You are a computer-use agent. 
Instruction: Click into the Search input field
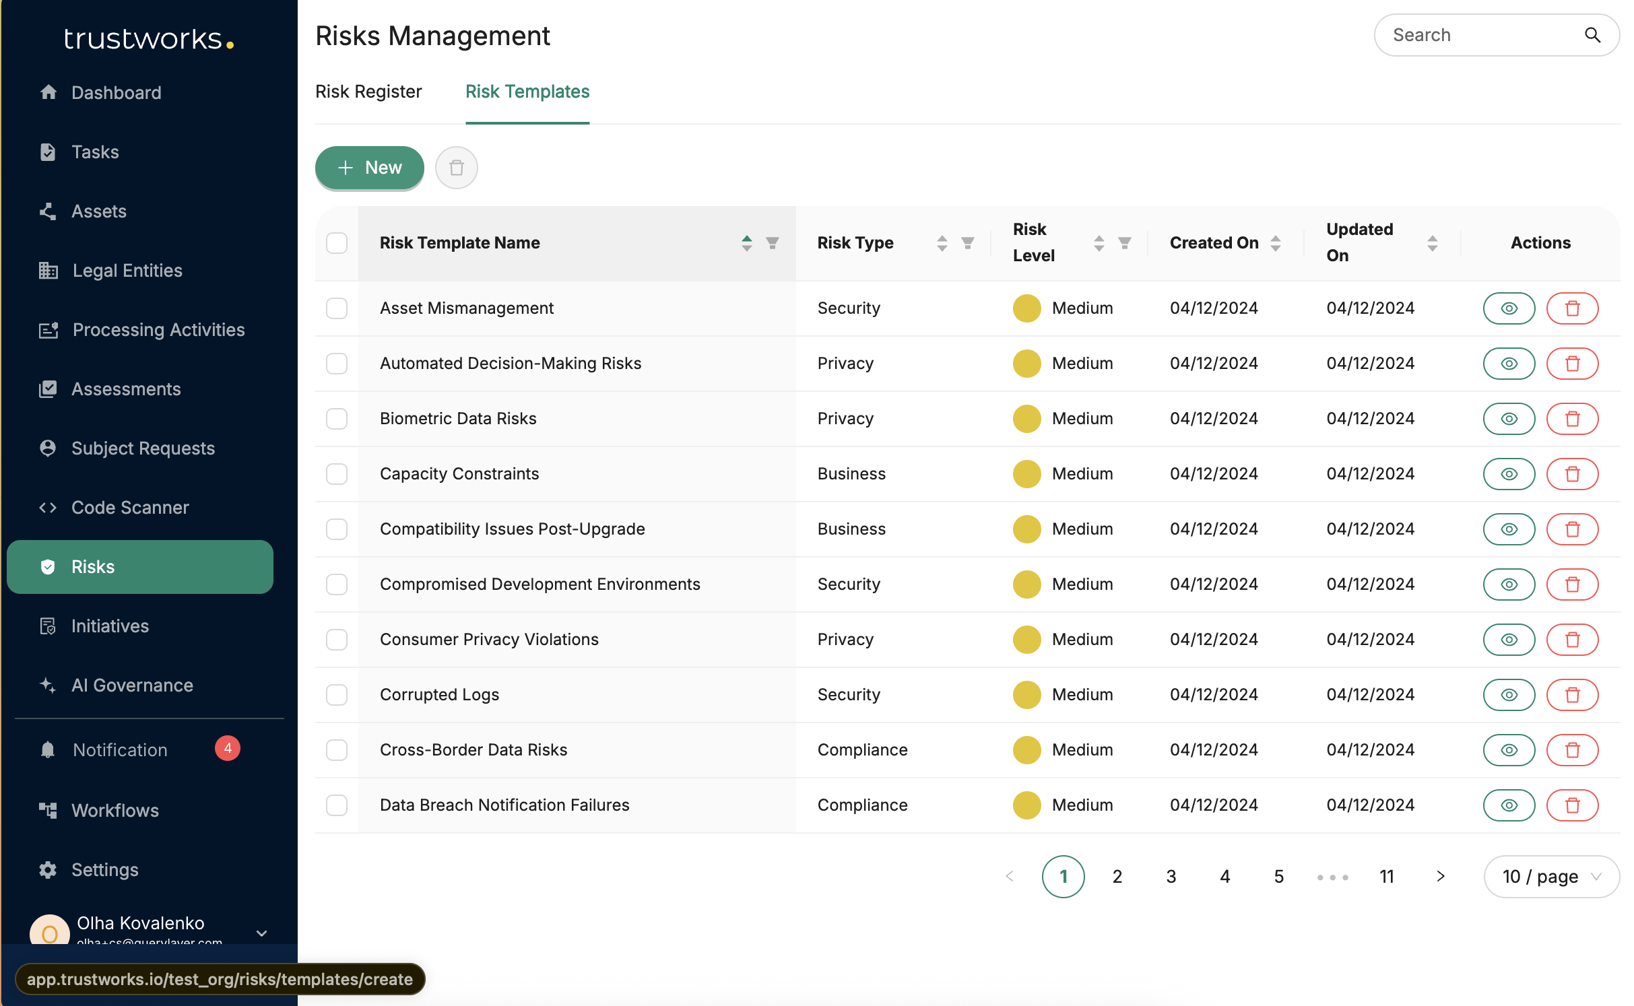(1475, 35)
